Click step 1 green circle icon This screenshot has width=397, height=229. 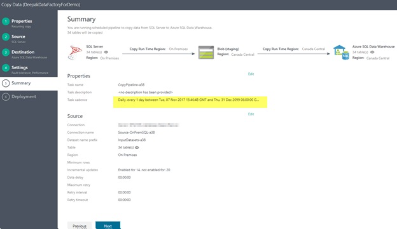pos(6,22)
